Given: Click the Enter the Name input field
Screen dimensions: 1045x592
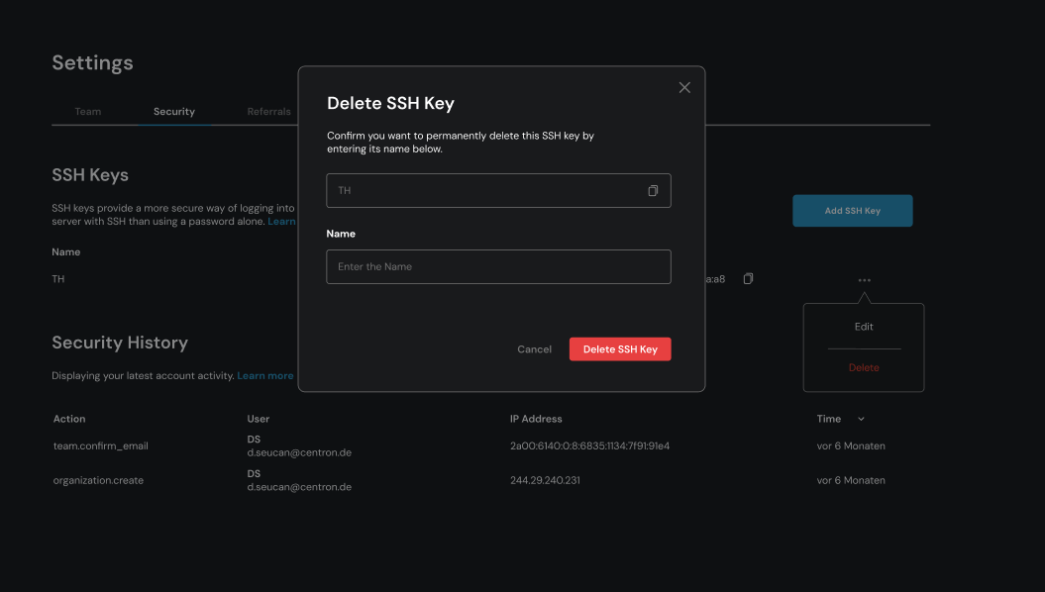Looking at the screenshot, I should coord(498,266).
